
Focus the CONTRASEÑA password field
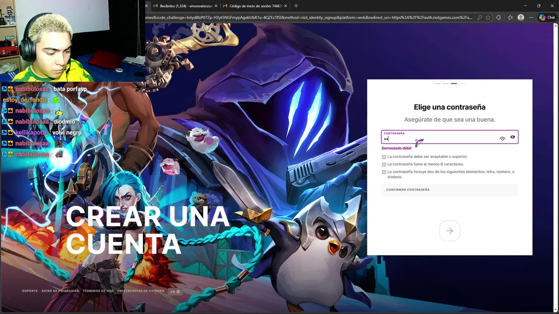click(449, 137)
